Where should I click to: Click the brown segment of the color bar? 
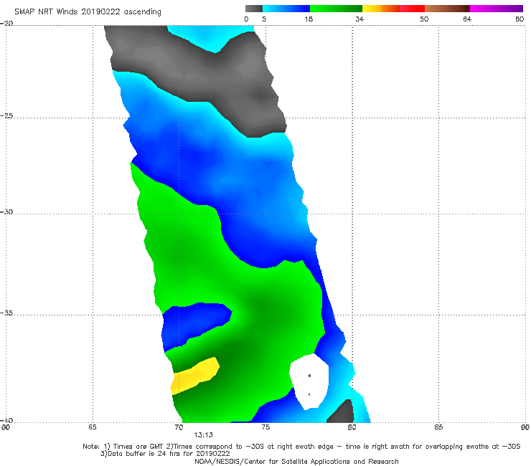447,9
